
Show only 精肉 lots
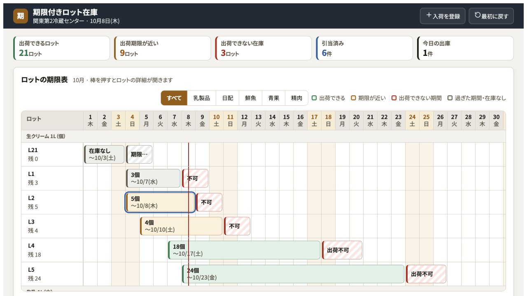(297, 98)
